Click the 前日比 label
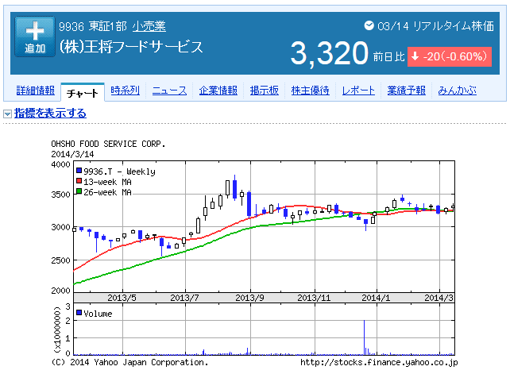 (x=388, y=57)
